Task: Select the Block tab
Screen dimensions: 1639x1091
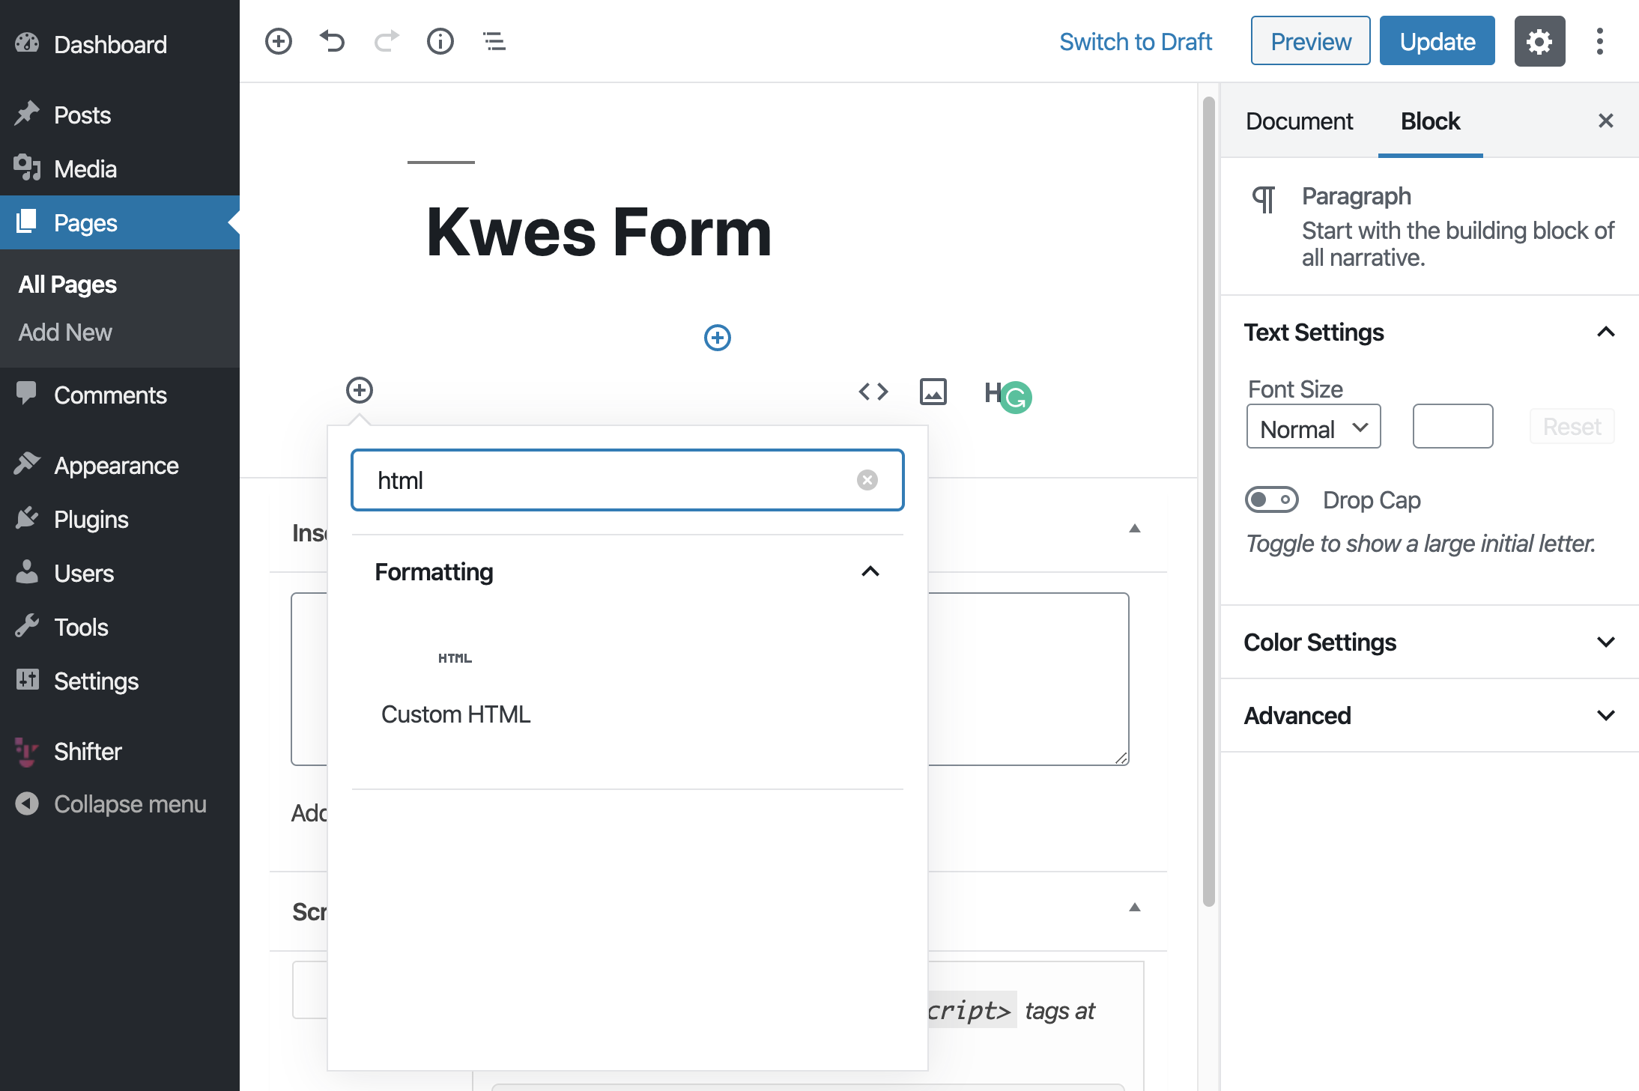Action: [x=1431, y=121]
